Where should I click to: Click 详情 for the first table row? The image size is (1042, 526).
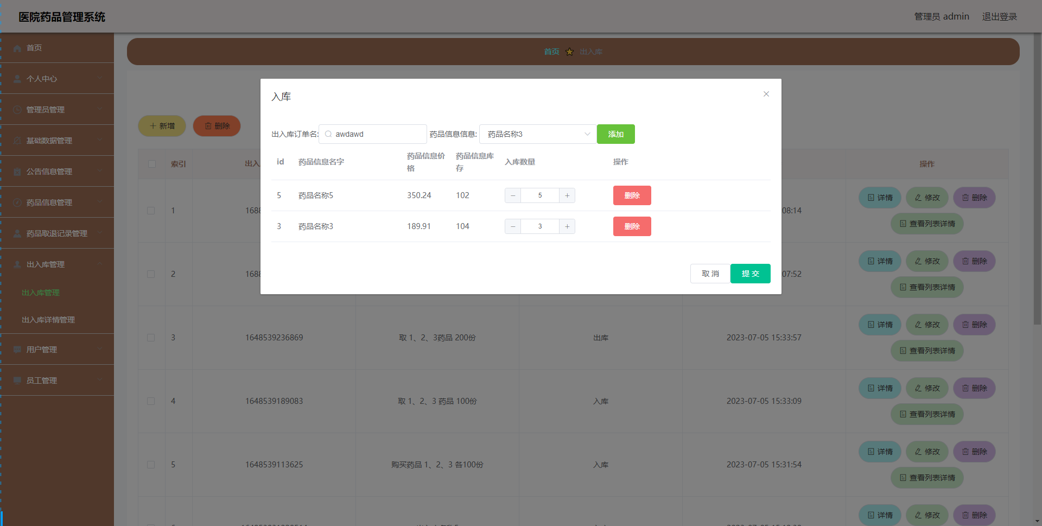click(x=880, y=198)
